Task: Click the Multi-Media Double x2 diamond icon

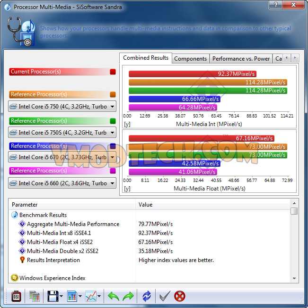Action: [x=22, y=251]
